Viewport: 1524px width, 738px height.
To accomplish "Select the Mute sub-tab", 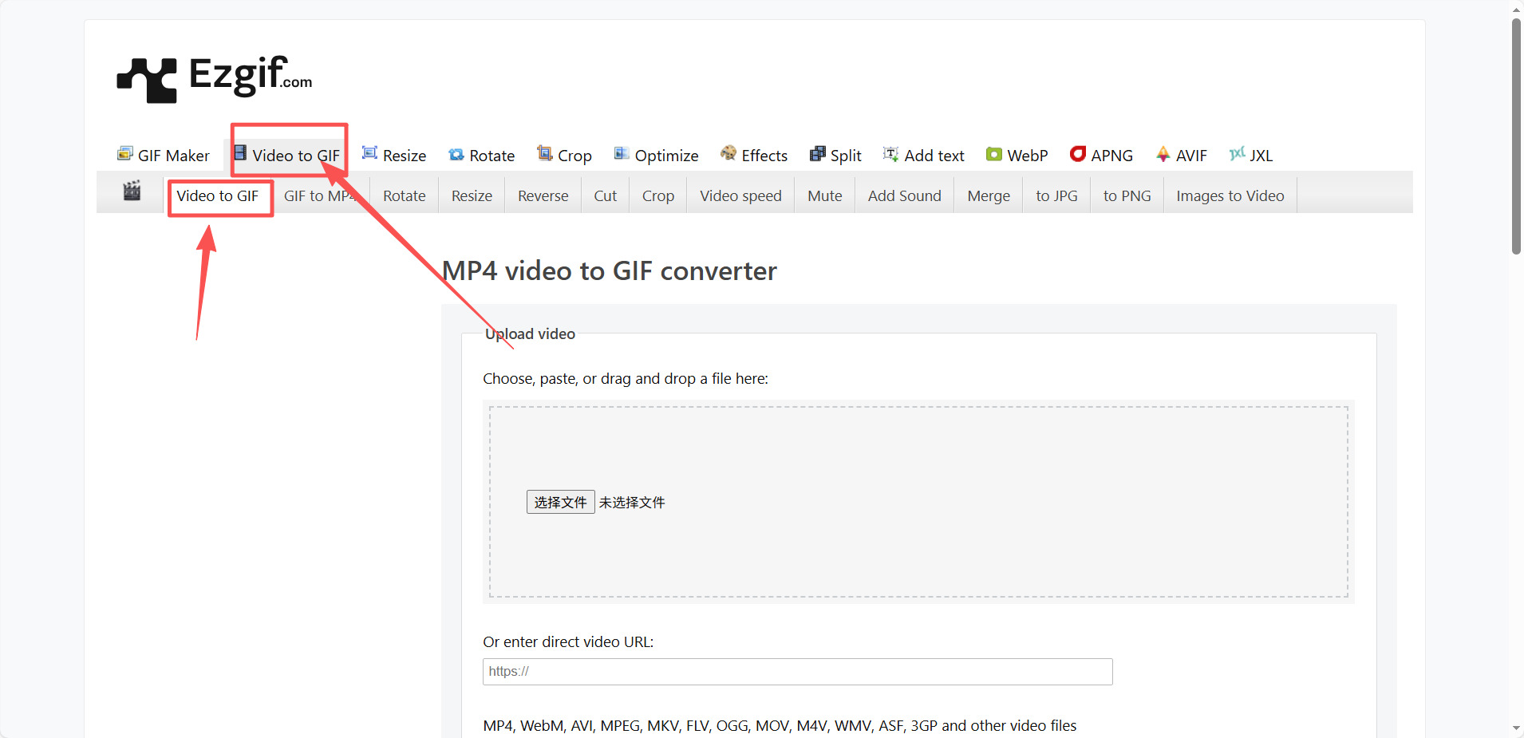I will click(x=825, y=196).
